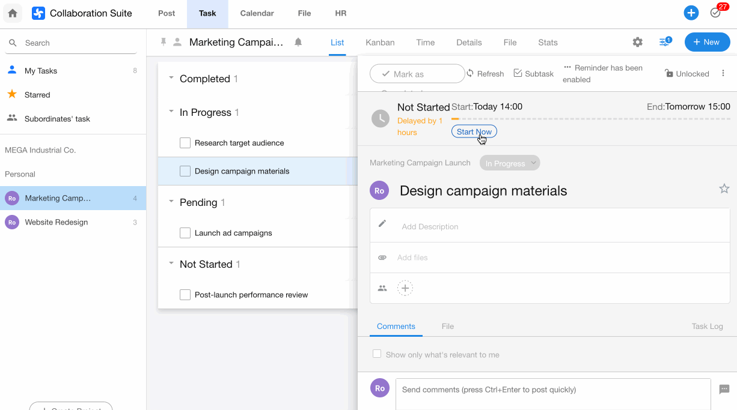Click the task time progress bar

pos(590,119)
